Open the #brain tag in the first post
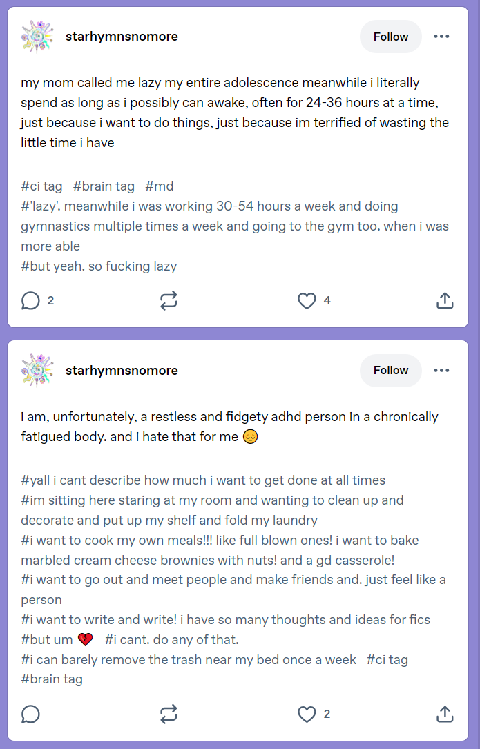Image resolution: width=480 pixels, height=749 pixels. pos(104,186)
